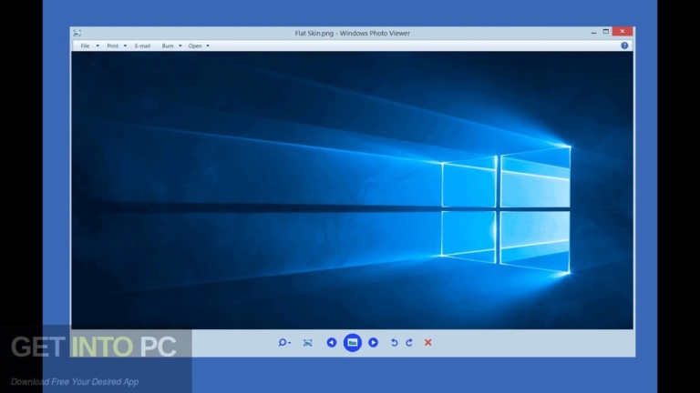
Task: Delete the photo with red X
Action: tap(428, 342)
